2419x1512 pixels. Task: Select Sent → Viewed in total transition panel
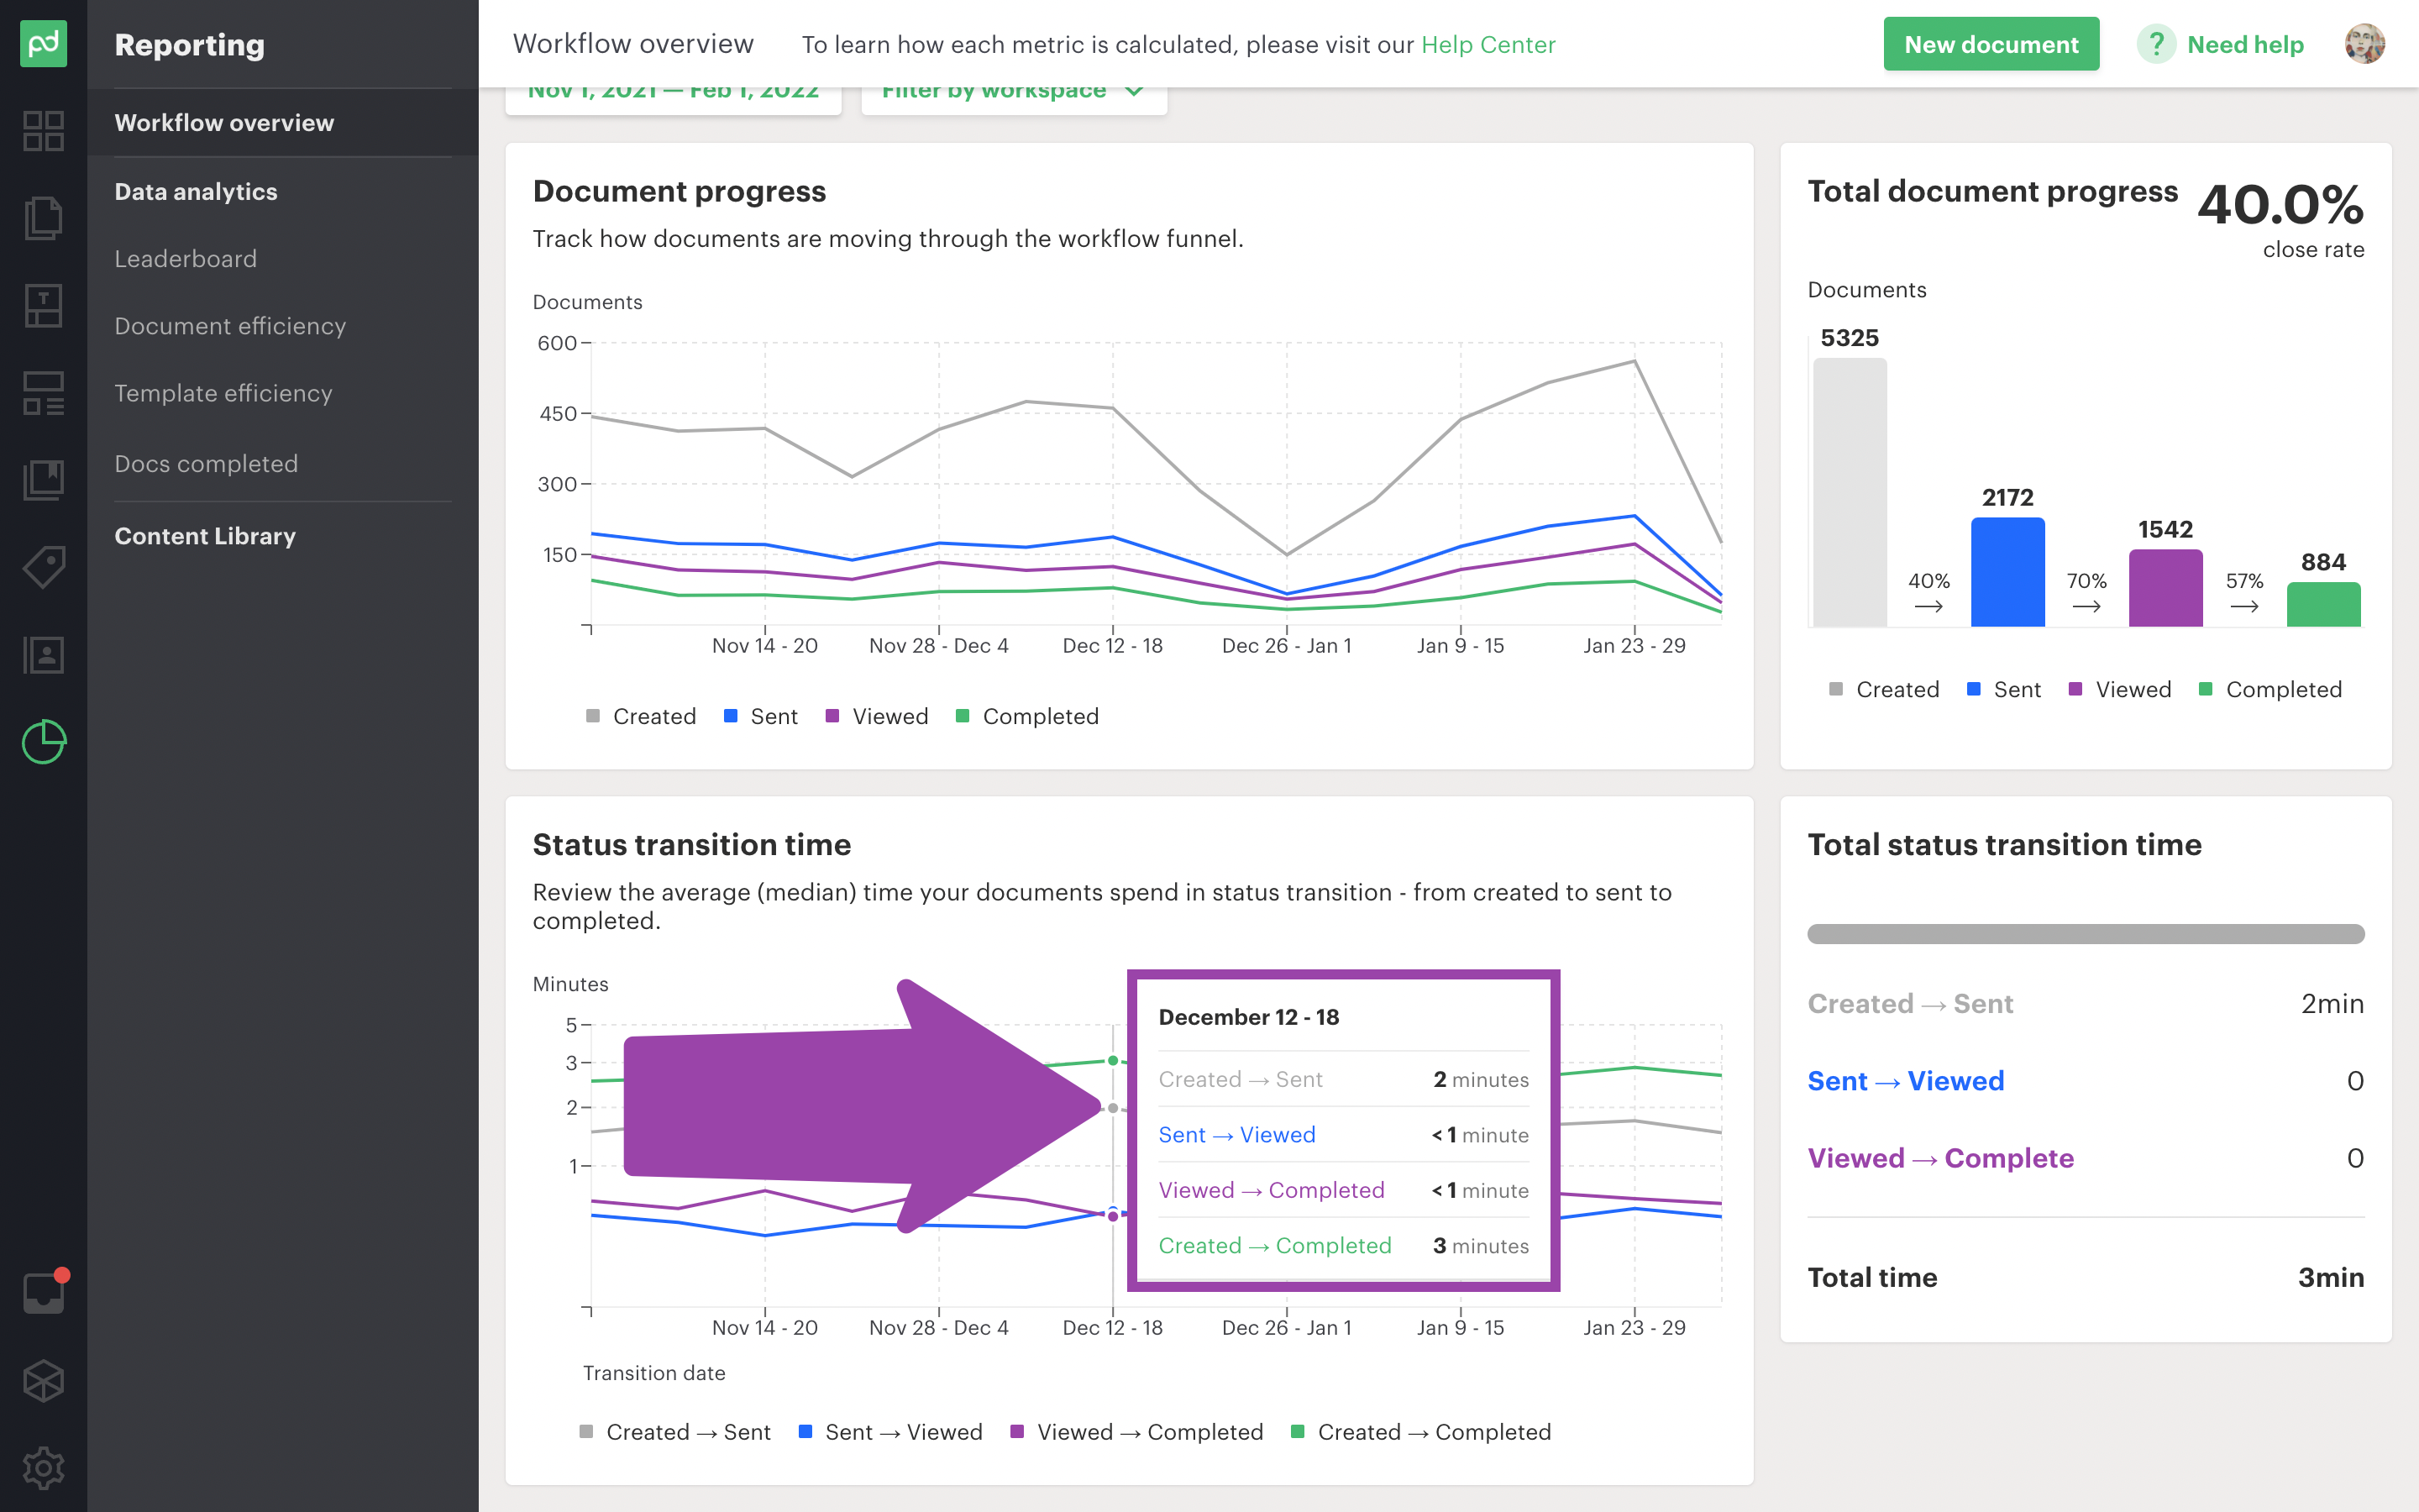click(x=1905, y=1081)
